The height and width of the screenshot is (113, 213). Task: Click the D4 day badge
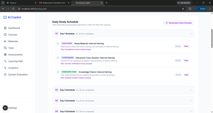click(x=57, y=111)
